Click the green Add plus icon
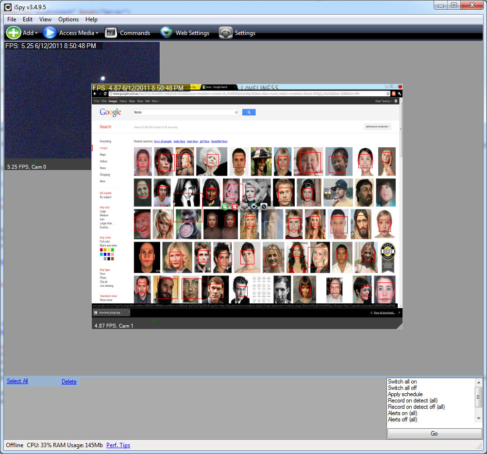The image size is (487, 454). click(13, 33)
